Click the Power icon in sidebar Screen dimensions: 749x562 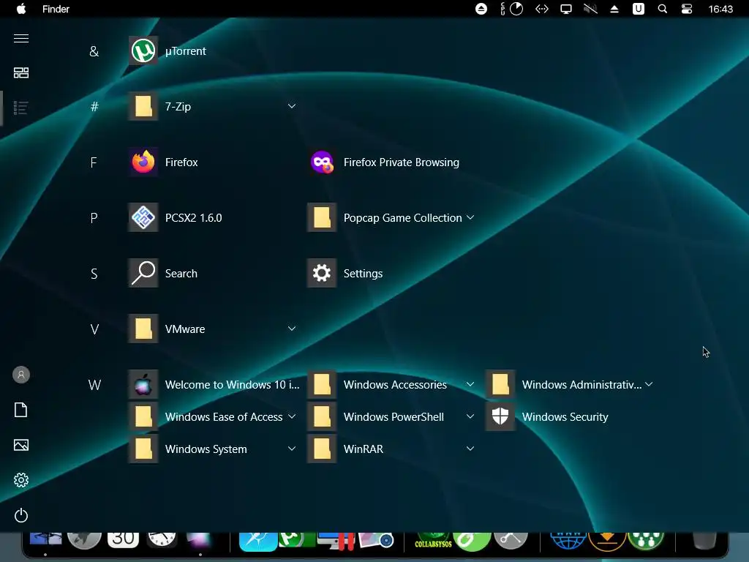pos(21,515)
